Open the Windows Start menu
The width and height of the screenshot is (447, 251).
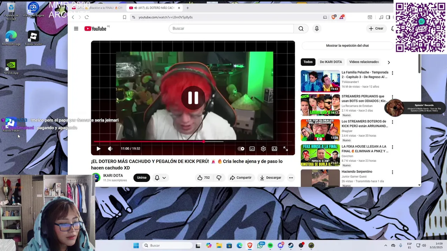pos(136,245)
